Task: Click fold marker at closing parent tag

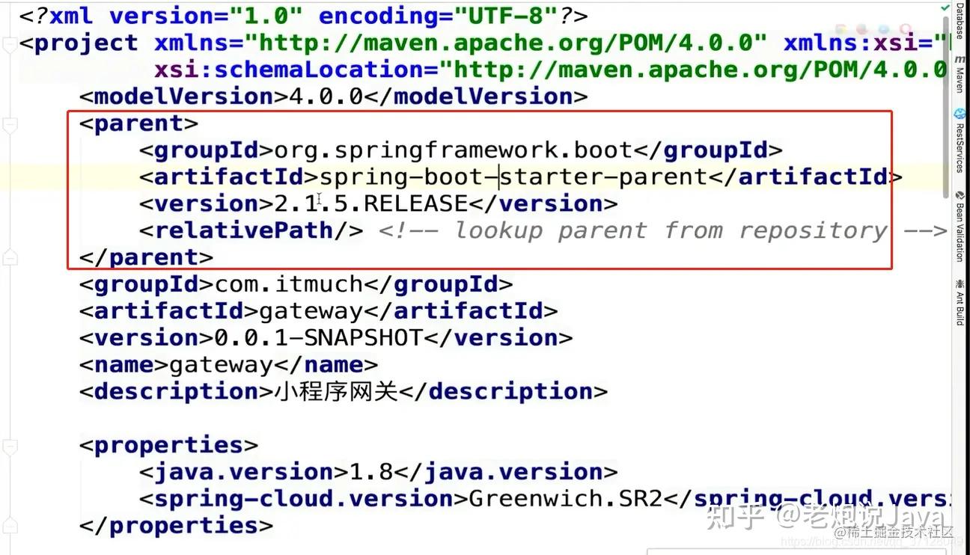Action: coord(9,258)
